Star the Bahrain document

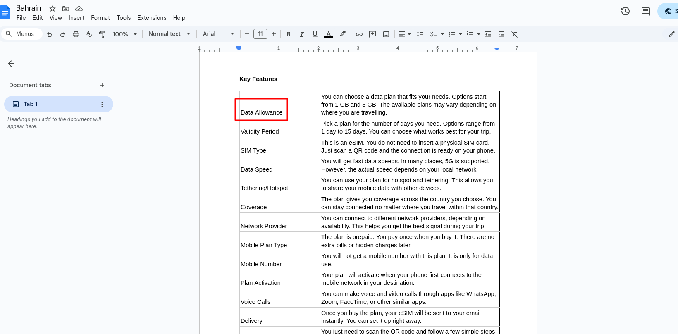coord(53,9)
